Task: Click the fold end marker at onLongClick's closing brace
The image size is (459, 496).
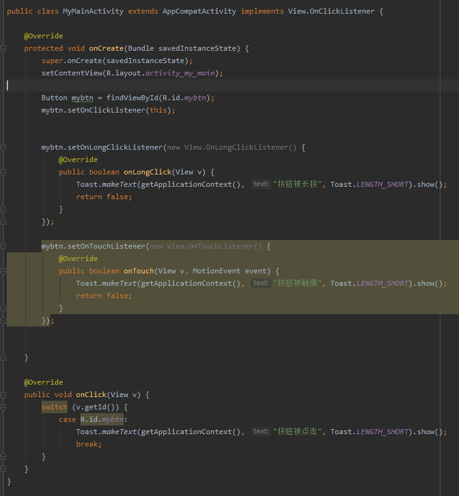Action: tap(4, 209)
